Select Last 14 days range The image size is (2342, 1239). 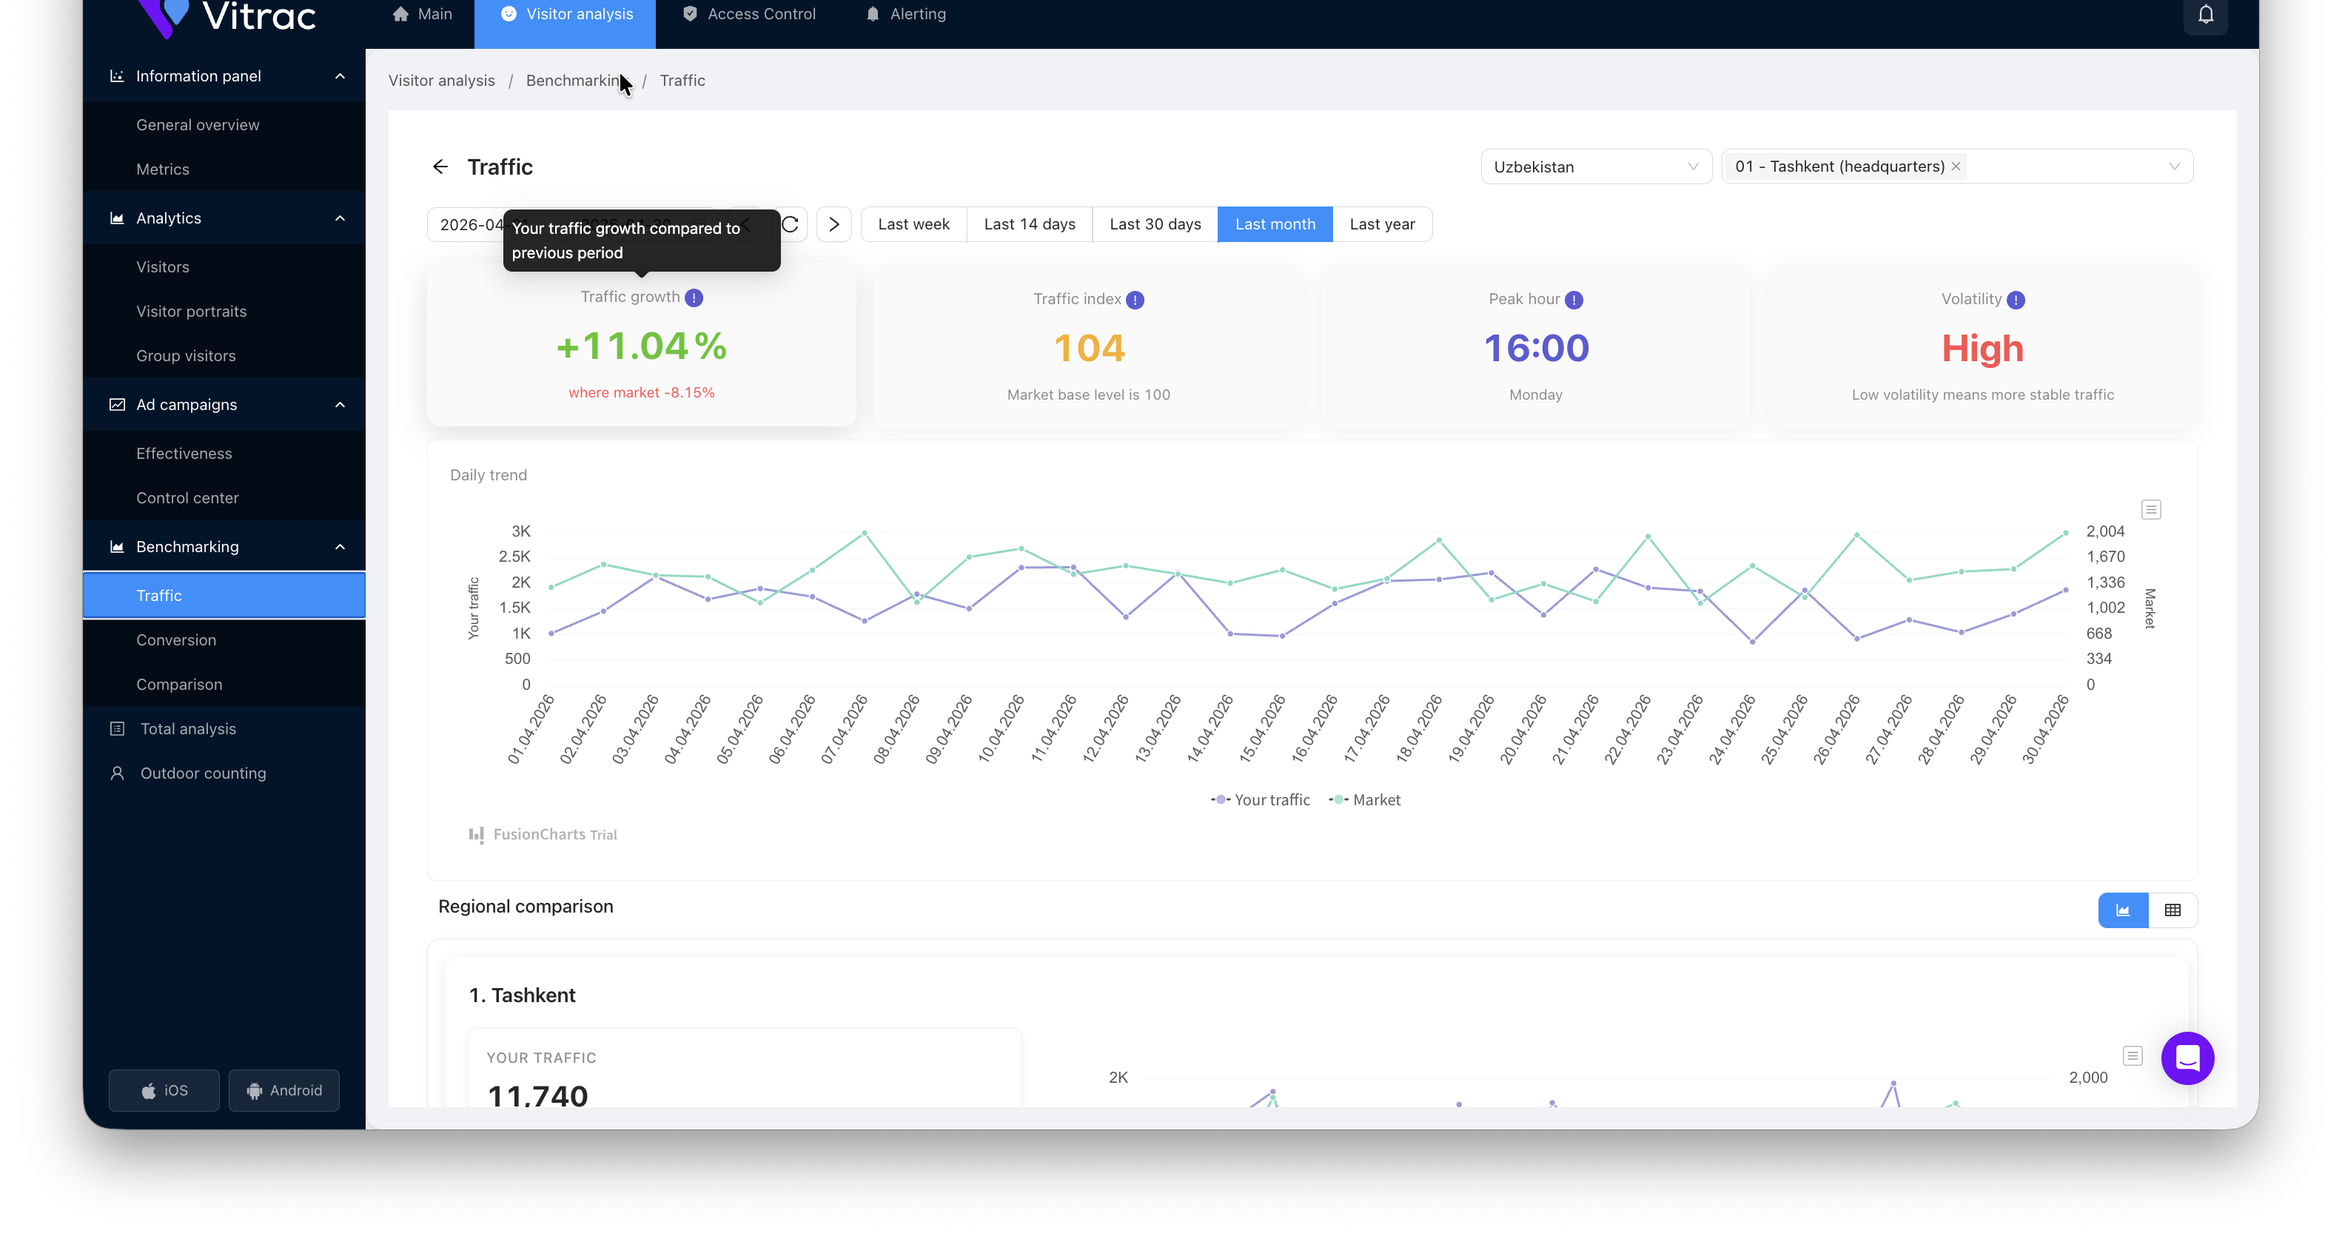coord(1029,224)
